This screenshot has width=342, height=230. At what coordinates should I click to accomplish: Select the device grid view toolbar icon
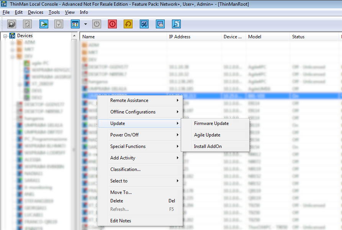tap(75, 24)
